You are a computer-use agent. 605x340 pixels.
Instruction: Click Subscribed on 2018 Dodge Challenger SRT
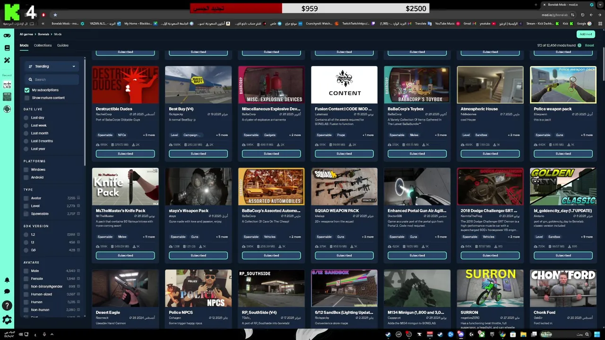coord(490,255)
